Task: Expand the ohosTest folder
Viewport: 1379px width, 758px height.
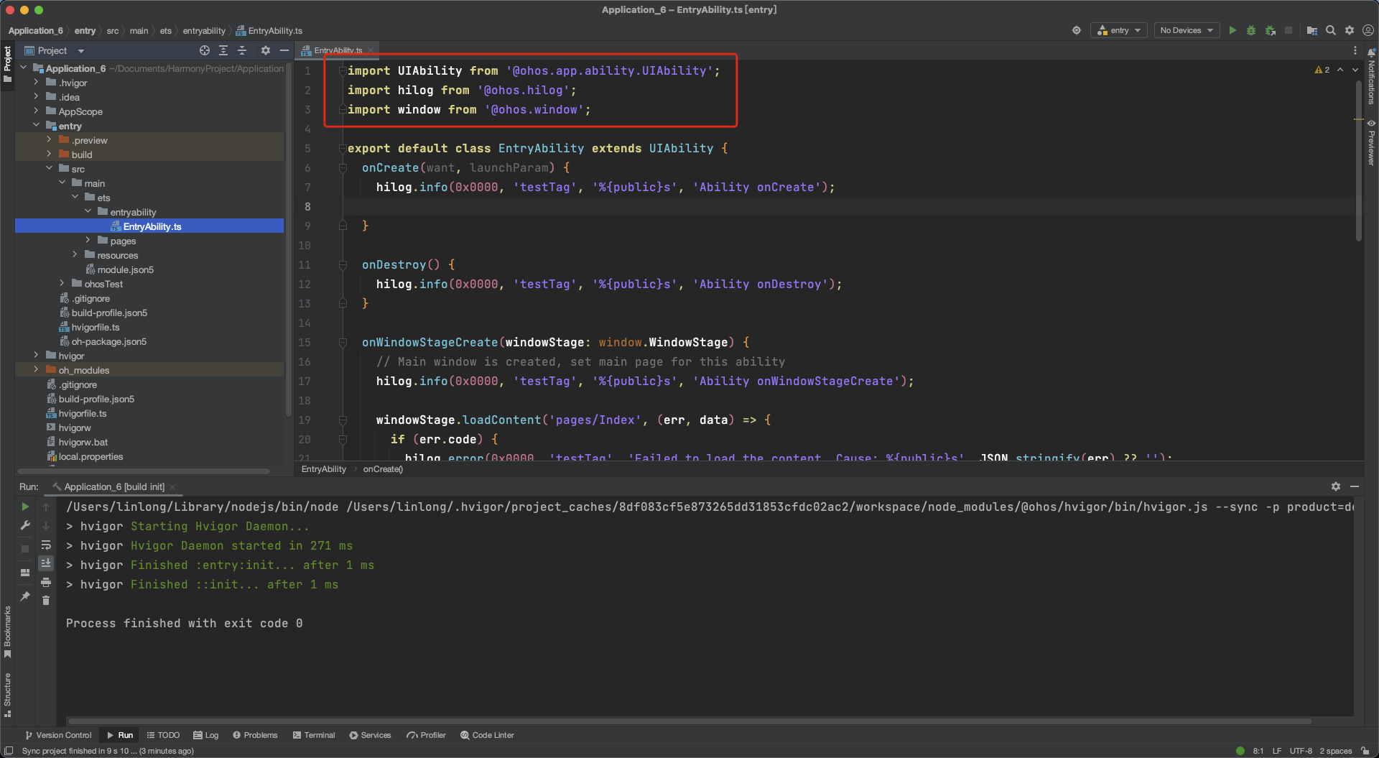Action: click(62, 284)
